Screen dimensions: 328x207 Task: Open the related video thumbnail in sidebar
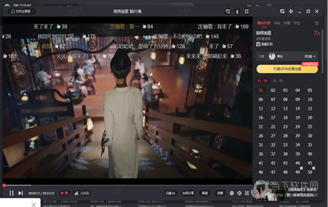pyautogui.click(x=270, y=194)
